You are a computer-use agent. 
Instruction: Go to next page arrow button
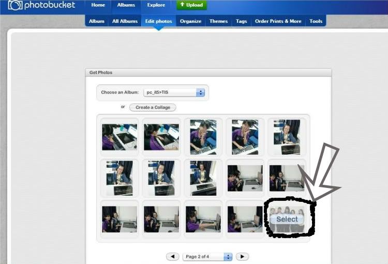(x=242, y=257)
